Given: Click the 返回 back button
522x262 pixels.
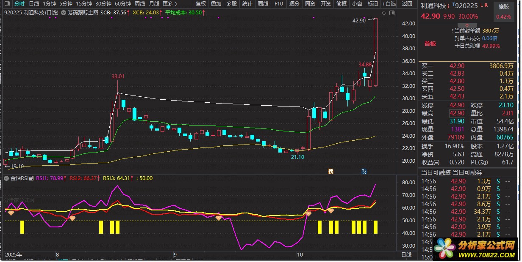Looking at the screenshot, I should (x=407, y=4).
